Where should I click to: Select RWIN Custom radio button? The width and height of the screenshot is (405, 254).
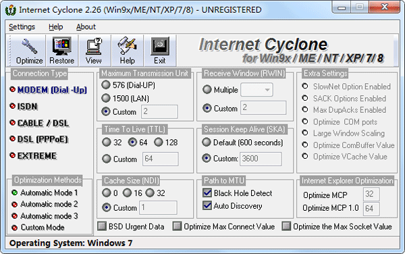coord(207,108)
